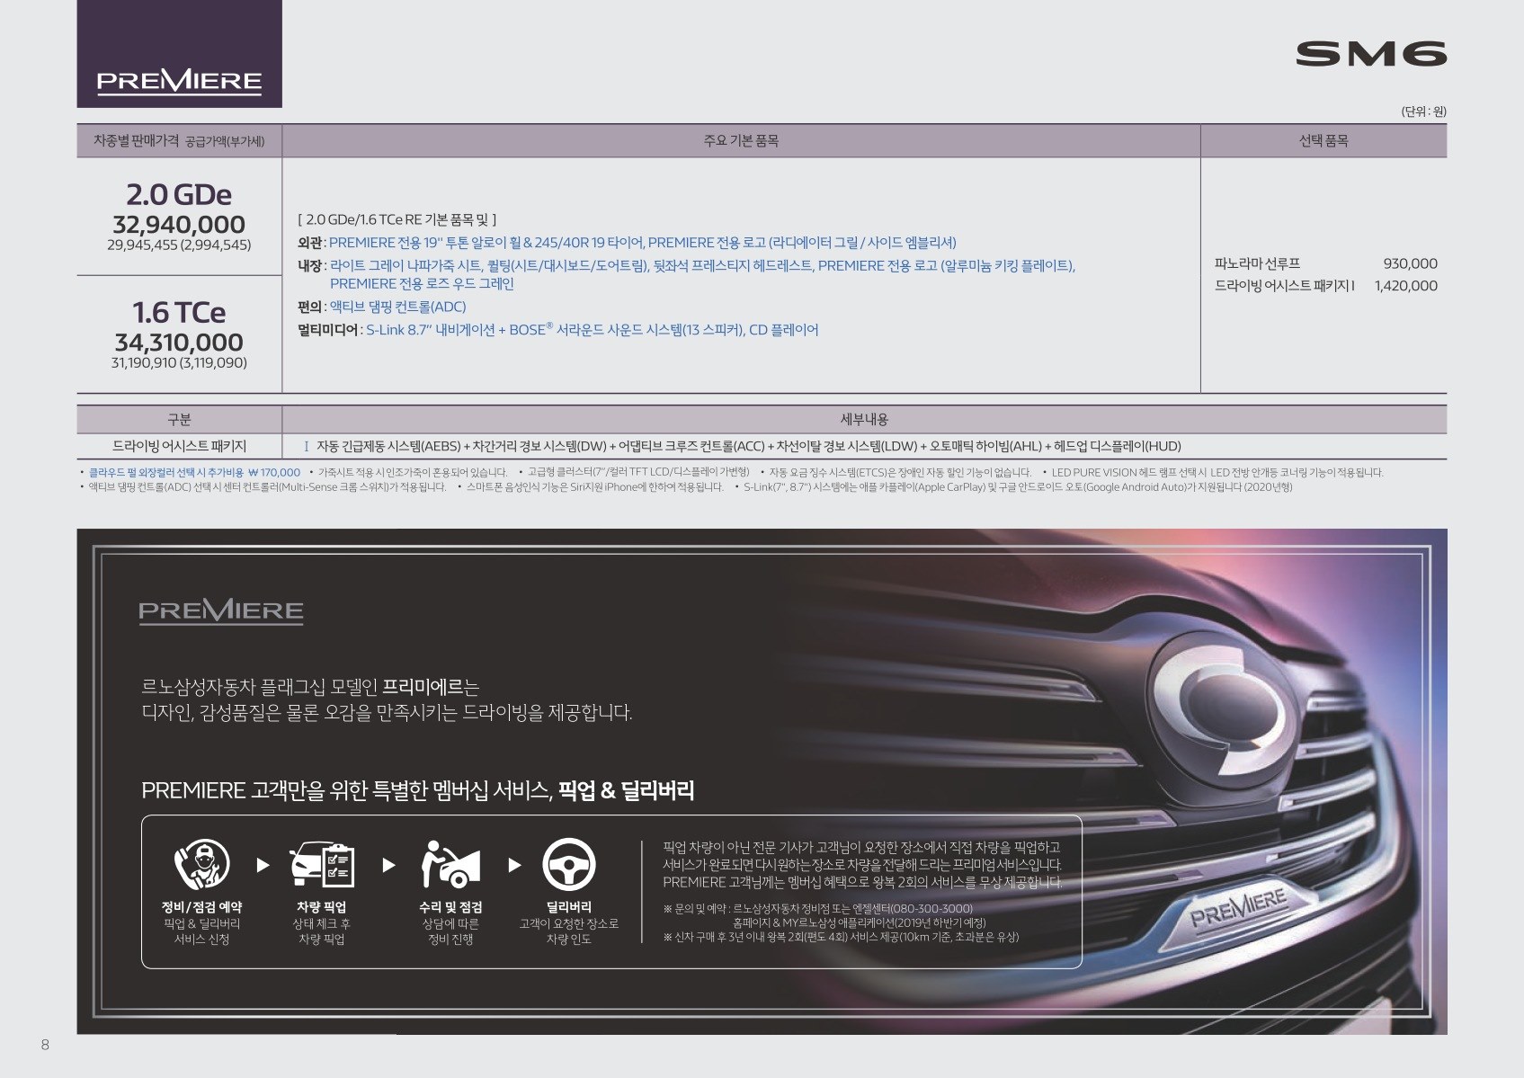The height and width of the screenshot is (1078, 1524).
Task: Click the PREMIERE badge on the car grille
Action: coord(1239,907)
